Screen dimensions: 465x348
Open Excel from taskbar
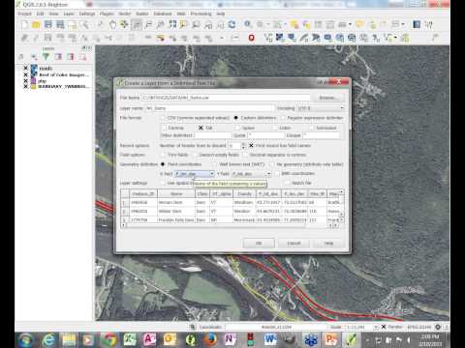coord(129,339)
